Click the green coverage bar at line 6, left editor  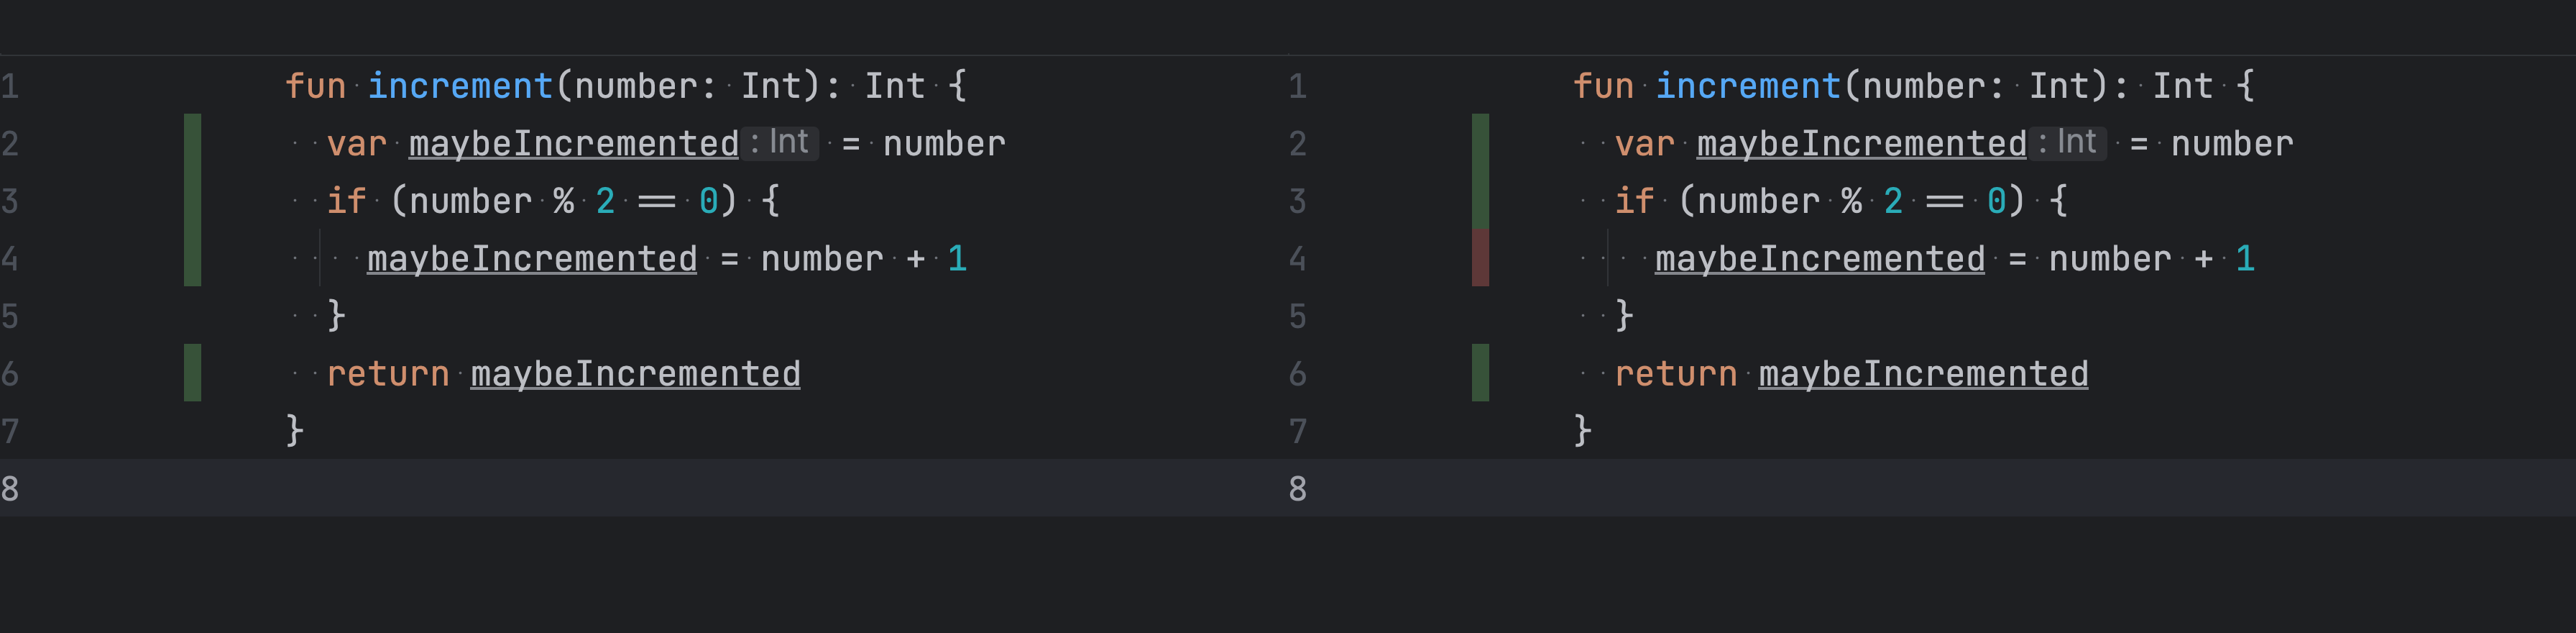point(192,373)
